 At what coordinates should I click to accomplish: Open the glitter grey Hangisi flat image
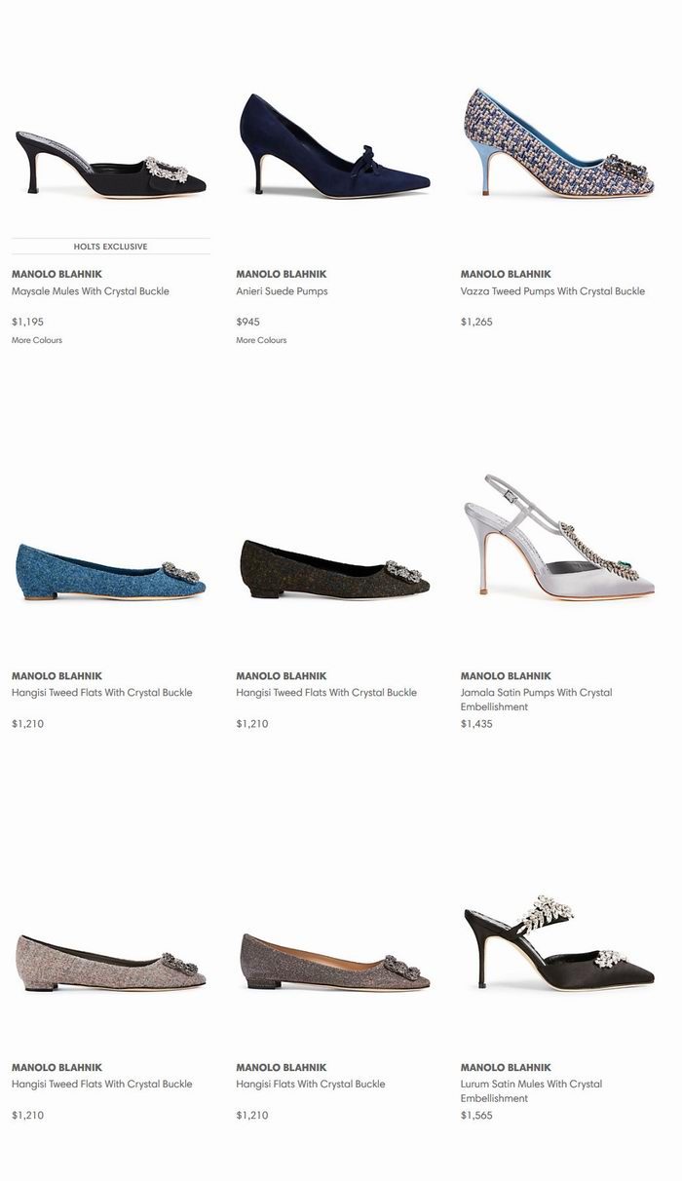[x=335, y=962]
